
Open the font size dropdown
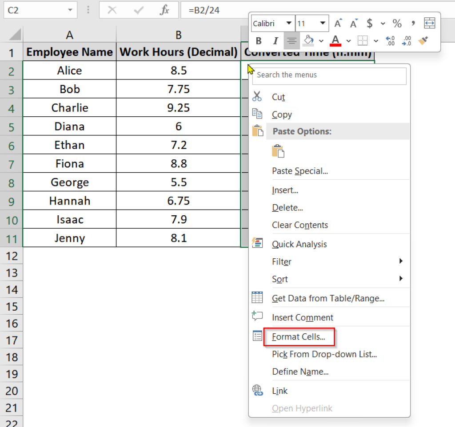coord(322,23)
